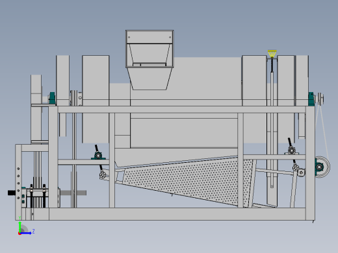Click the green bearing housing at upper right
The width and height of the screenshot is (338, 253).
pos(311,99)
